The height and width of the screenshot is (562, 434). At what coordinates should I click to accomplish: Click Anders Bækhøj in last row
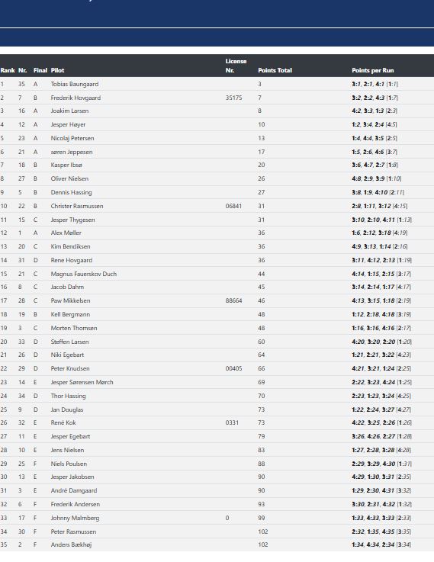tap(71, 544)
